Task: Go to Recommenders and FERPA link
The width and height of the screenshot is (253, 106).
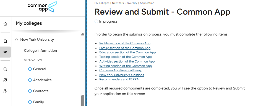Action: pos(119,79)
